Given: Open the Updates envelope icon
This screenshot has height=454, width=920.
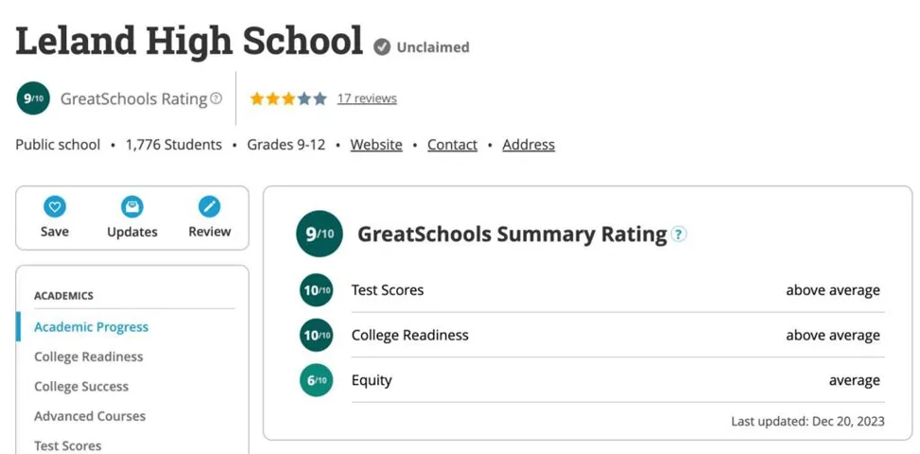Looking at the screenshot, I should tap(132, 206).
